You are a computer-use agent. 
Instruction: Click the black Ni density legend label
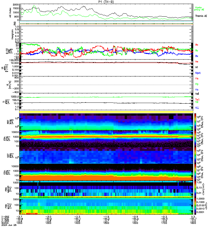[x=196, y=67]
